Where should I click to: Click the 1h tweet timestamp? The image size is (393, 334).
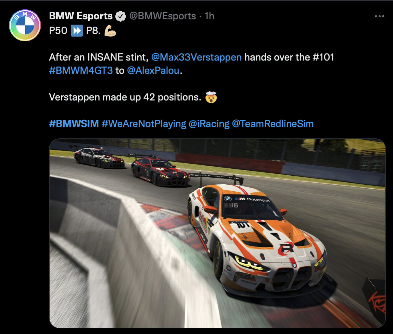pos(209,16)
